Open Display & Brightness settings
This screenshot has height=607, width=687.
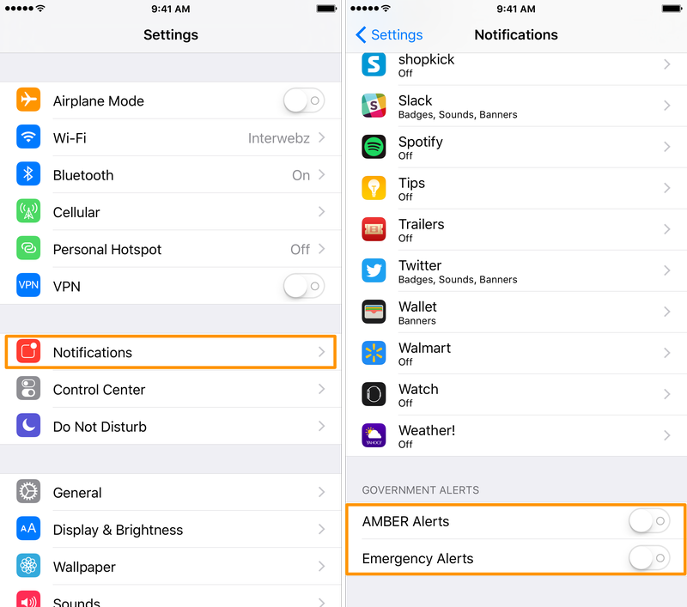(170, 530)
